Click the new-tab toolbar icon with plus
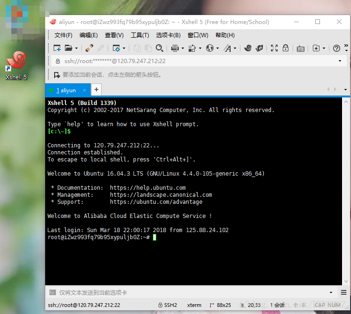 [x=316, y=48]
